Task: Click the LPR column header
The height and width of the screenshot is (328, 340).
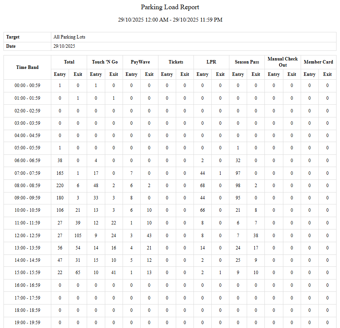Action: 211,62
